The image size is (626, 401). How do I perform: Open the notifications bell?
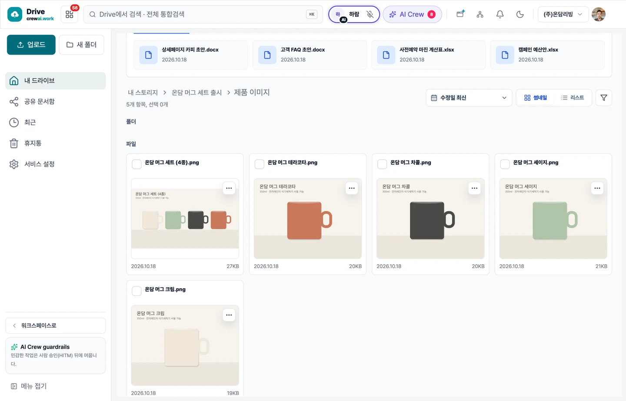coord(500,14)
